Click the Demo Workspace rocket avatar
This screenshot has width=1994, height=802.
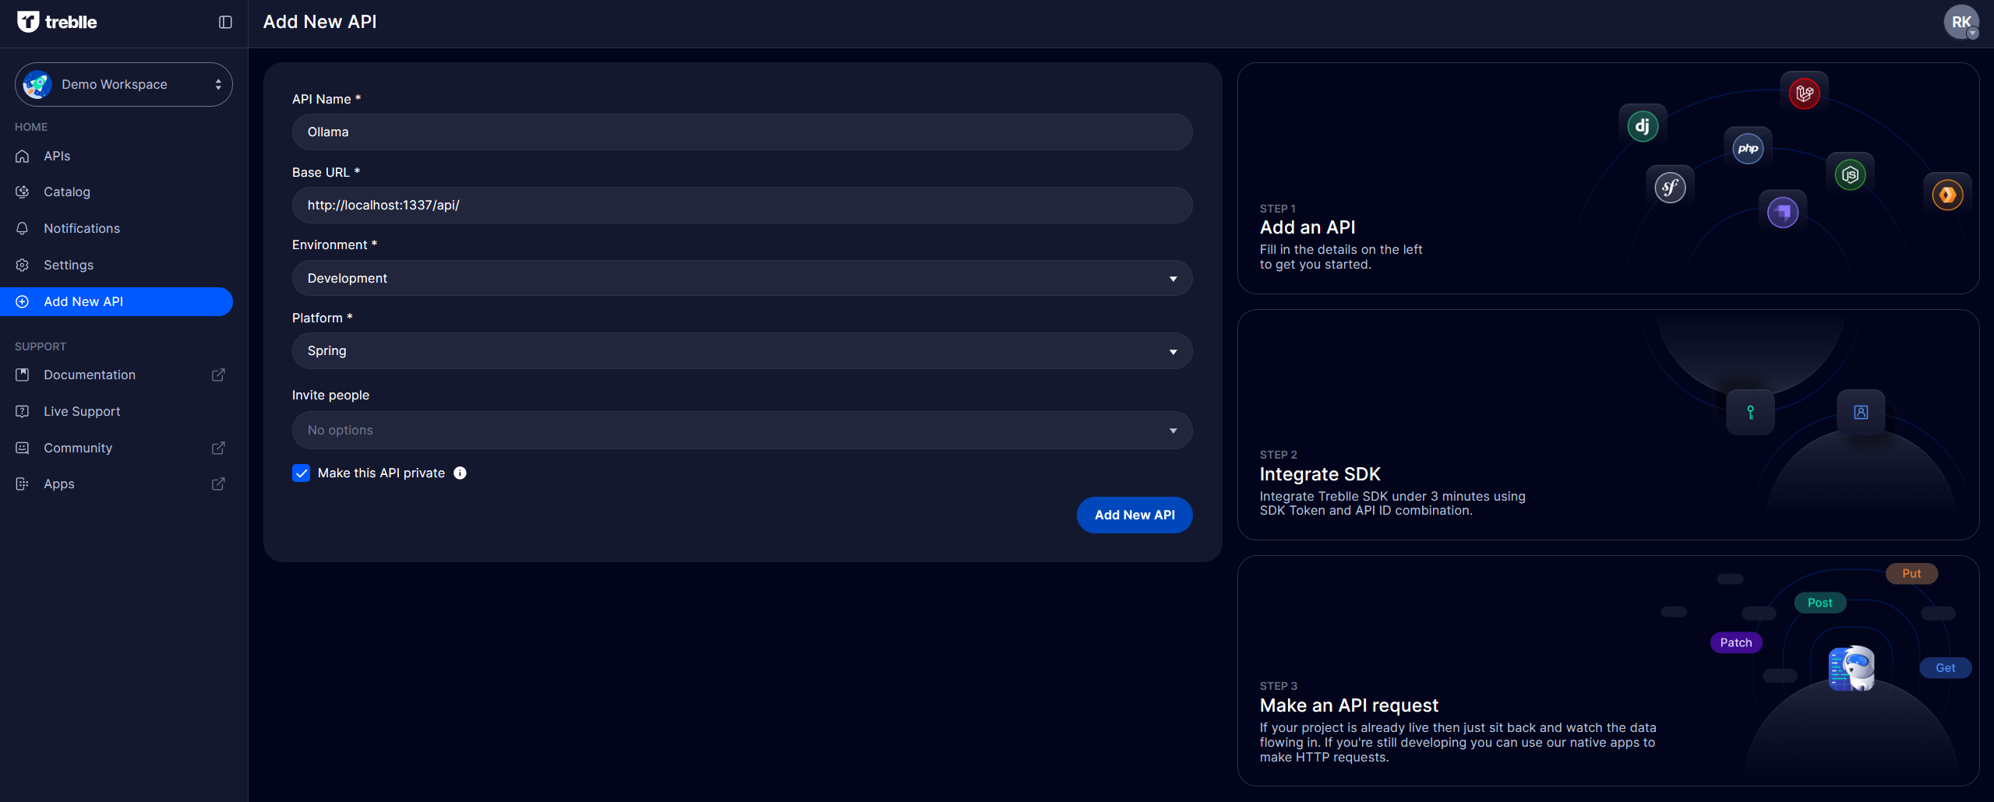[37, 84]
